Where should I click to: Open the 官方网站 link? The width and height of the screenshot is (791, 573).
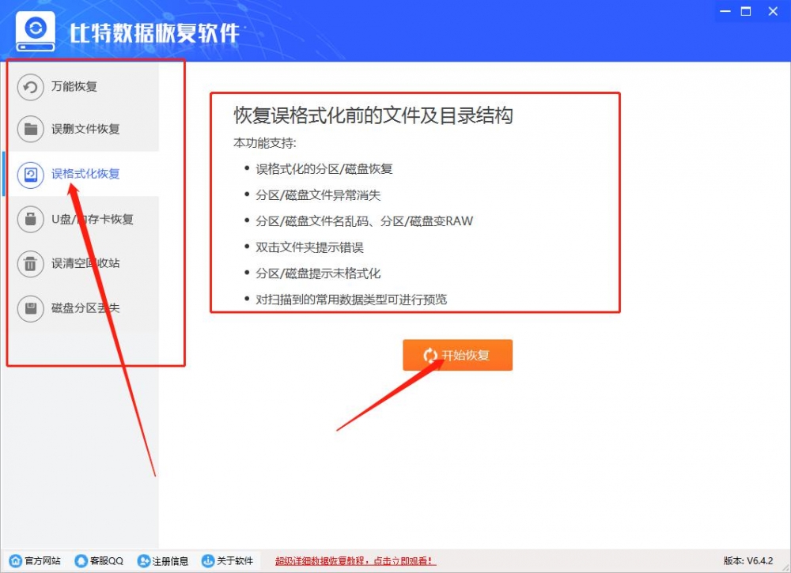coord(35,560)
